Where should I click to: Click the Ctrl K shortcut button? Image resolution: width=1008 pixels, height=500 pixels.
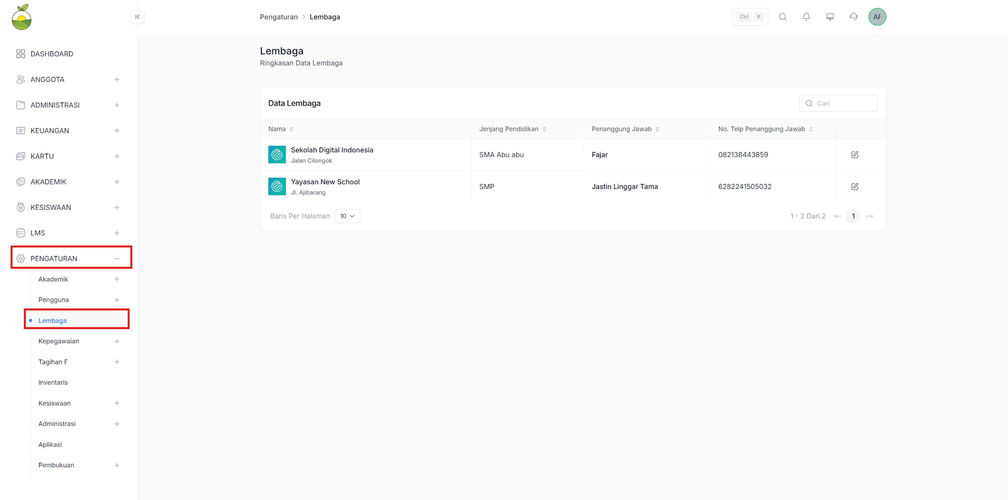750,17
